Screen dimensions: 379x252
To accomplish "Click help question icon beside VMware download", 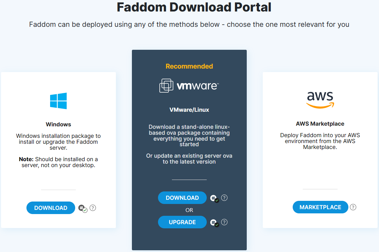I will click(x=224, y=198).
